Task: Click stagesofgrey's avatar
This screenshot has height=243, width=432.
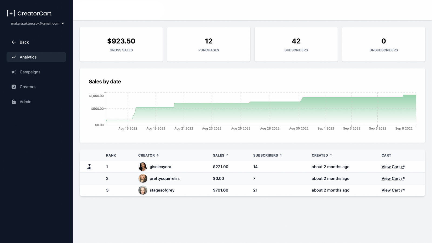Action: (143, 190)
